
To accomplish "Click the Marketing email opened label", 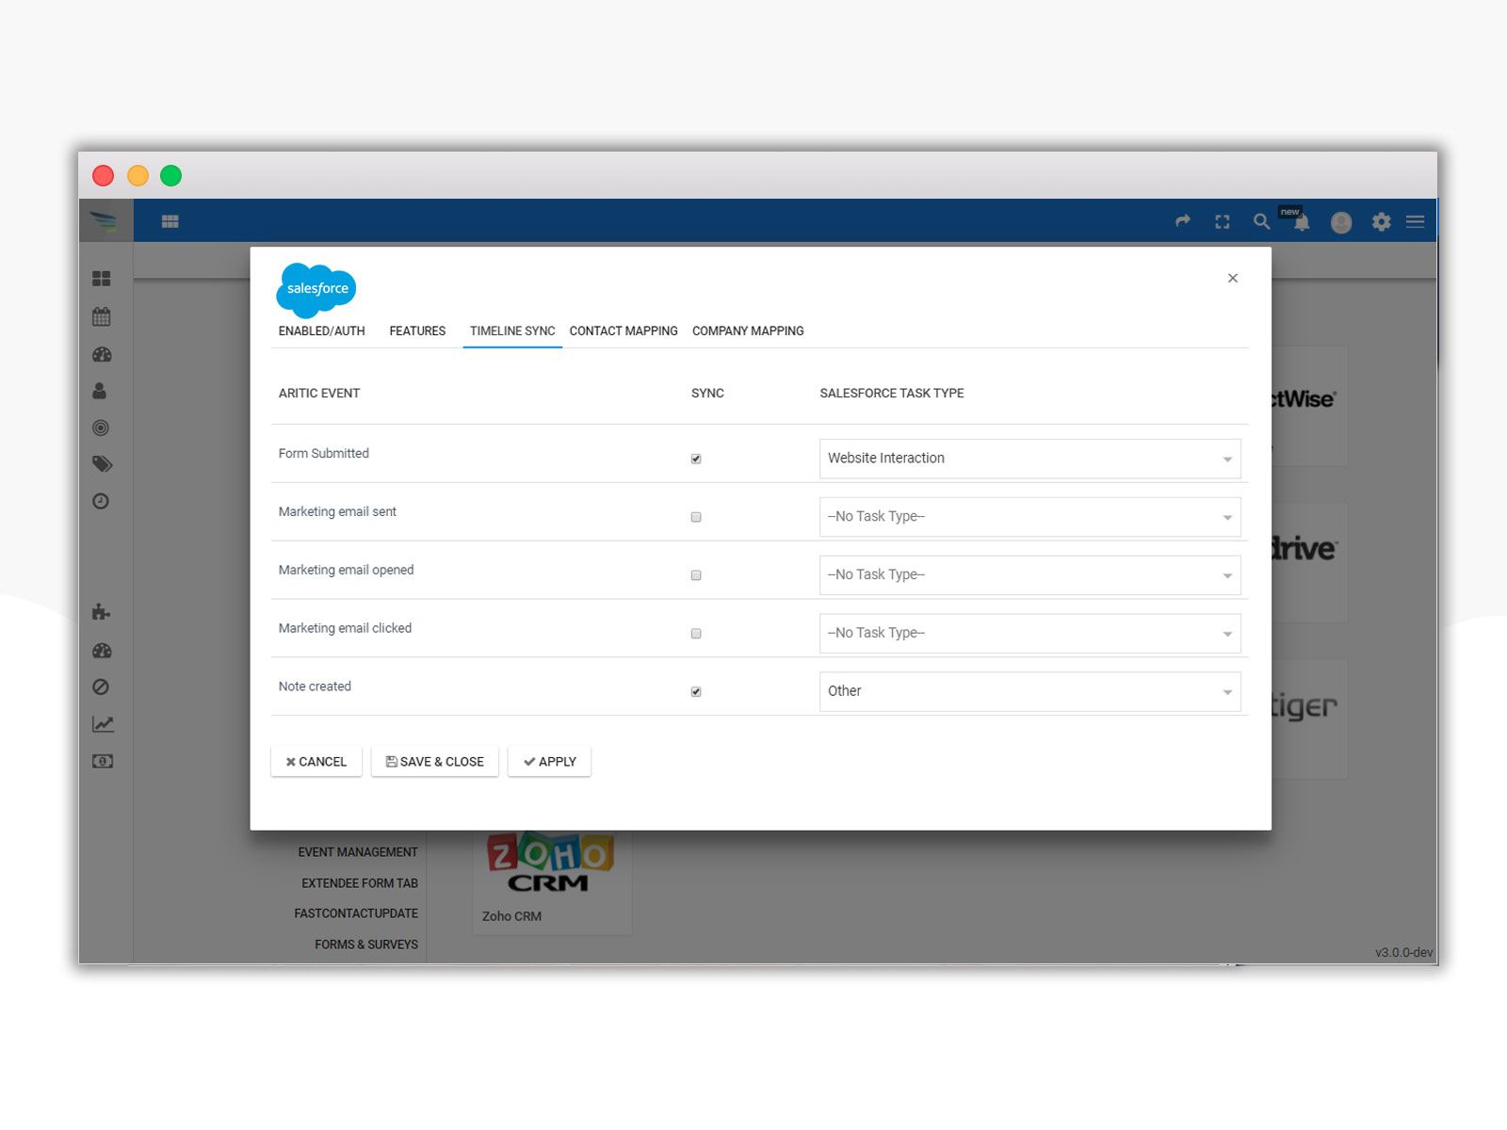I will click(346, 570).
